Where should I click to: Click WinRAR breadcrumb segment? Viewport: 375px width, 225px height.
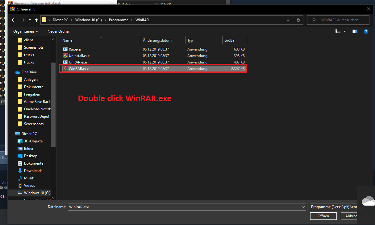[142, 20]
